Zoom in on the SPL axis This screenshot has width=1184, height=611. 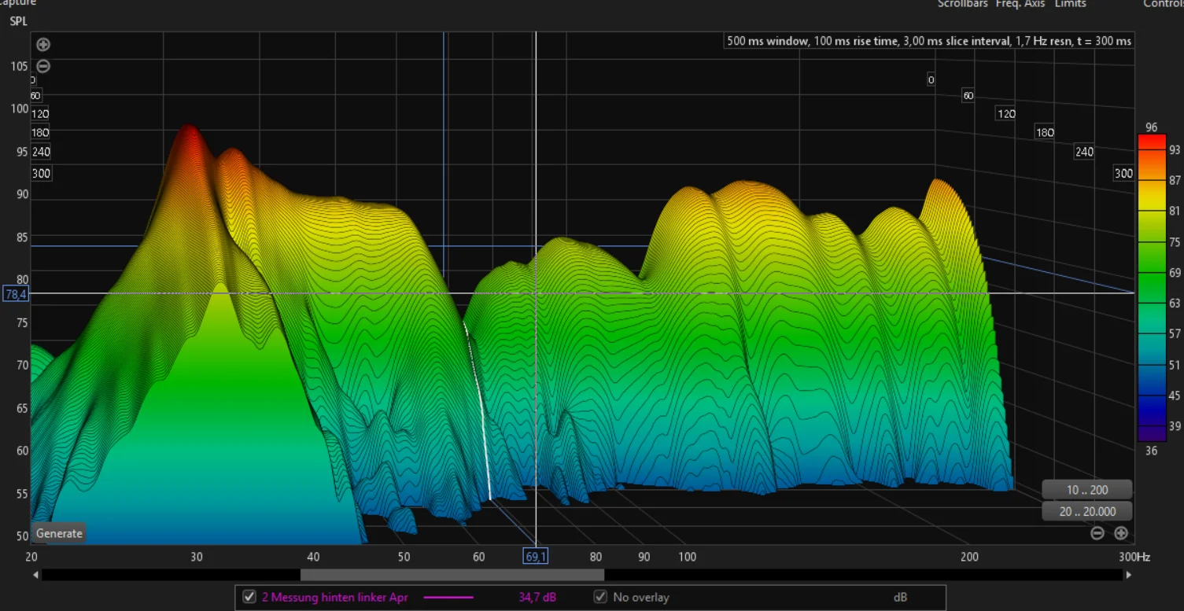[x=43, y=45]
